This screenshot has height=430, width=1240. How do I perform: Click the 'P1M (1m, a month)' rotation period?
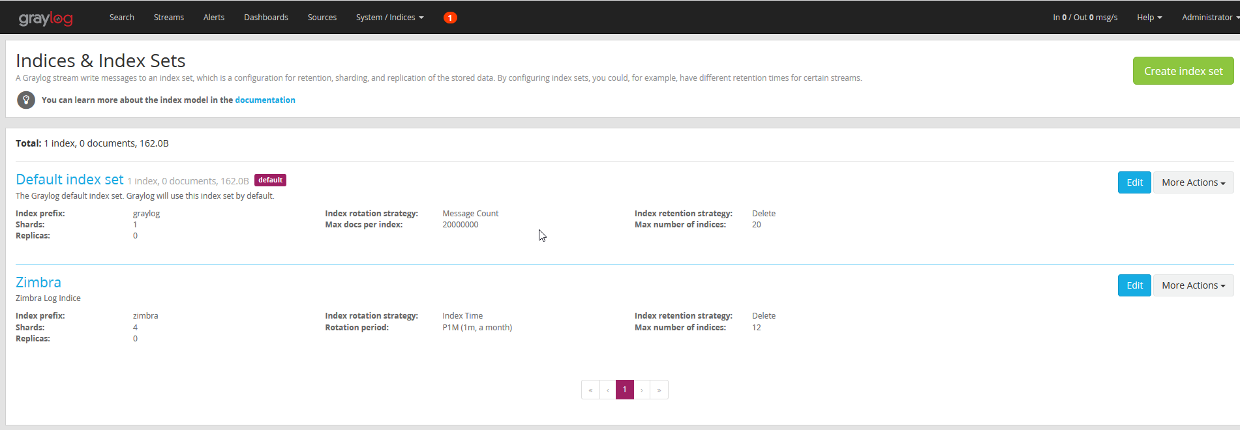pos(477,328)
